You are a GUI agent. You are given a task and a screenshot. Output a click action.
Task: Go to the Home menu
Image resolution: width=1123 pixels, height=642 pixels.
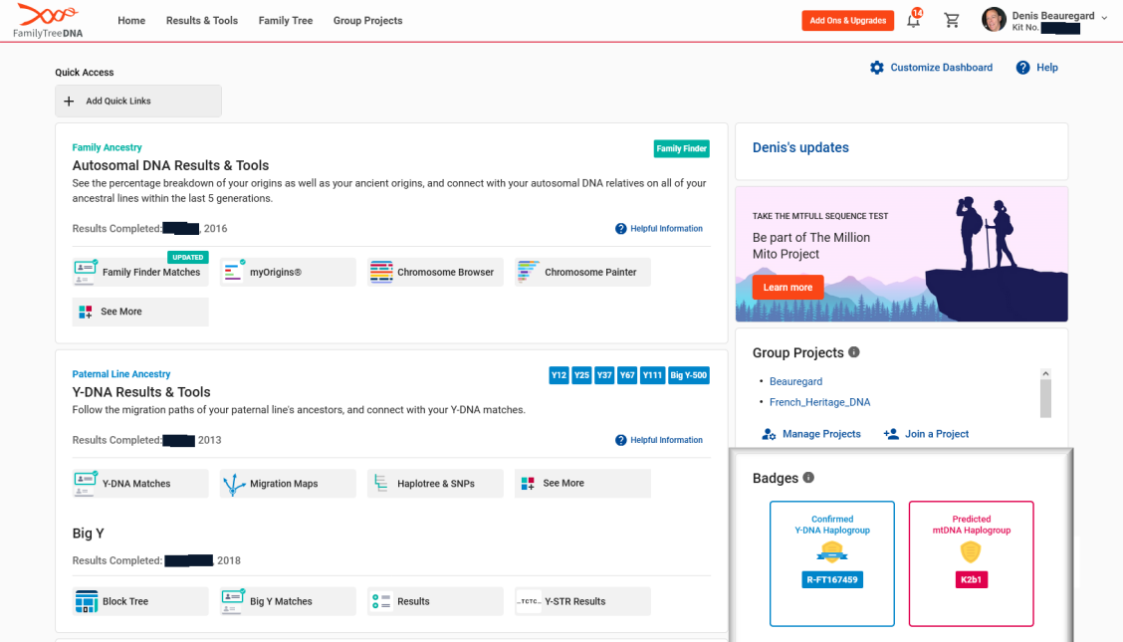tap(131, 21)
